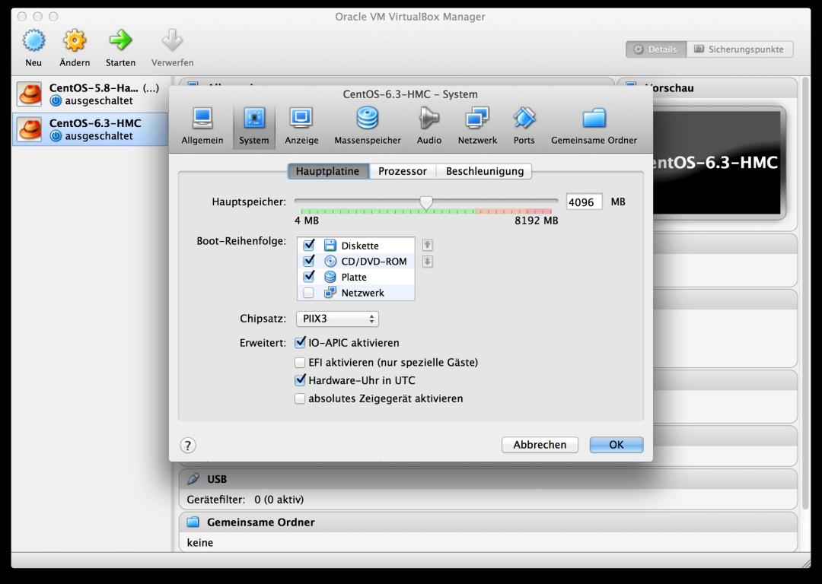This screenshot has height=584, width=822.
Task: Enable EFI aktivieren checkbox
Action: (300, 363)
